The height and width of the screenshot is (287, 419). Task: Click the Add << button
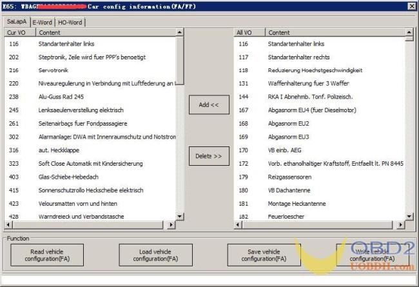[x=208, y=104]
